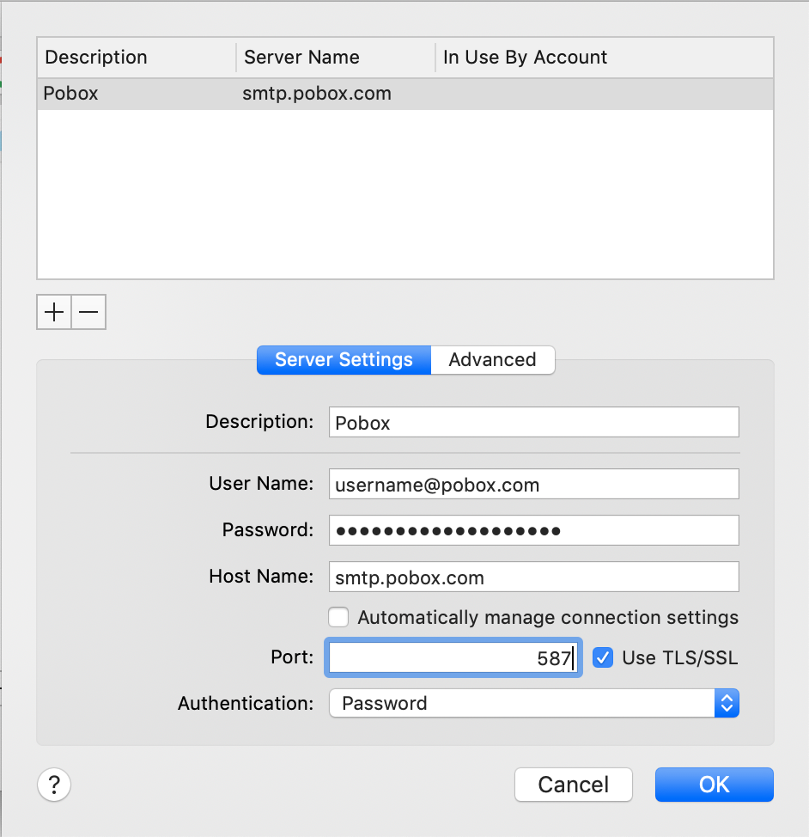Confirm changes with the OK button
The image size is (809, 837).
(714, 785)
